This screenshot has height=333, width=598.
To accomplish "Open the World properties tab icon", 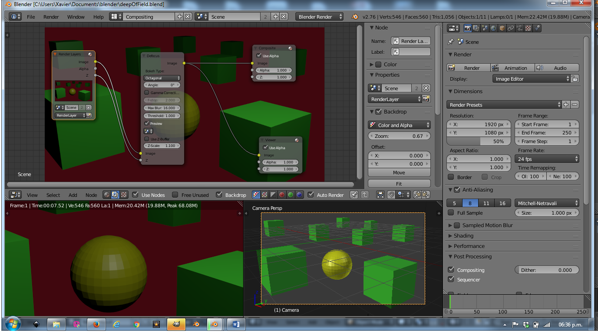I will [494, 28].
